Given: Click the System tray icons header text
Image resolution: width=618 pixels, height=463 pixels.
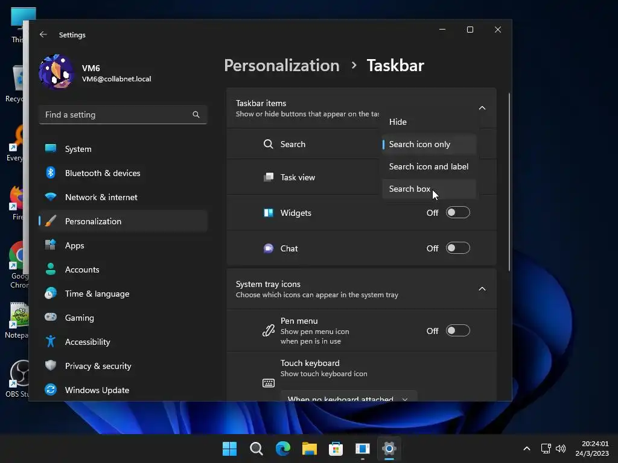Looking at the screenshot, I should pyautogui.click(x=268, y=284).
